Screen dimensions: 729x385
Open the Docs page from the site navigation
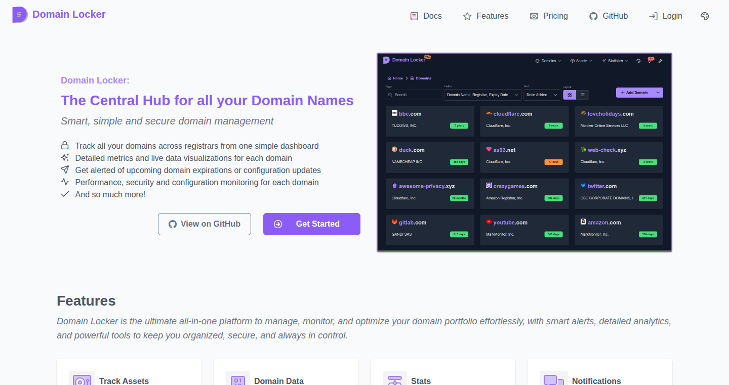(426, 16)
